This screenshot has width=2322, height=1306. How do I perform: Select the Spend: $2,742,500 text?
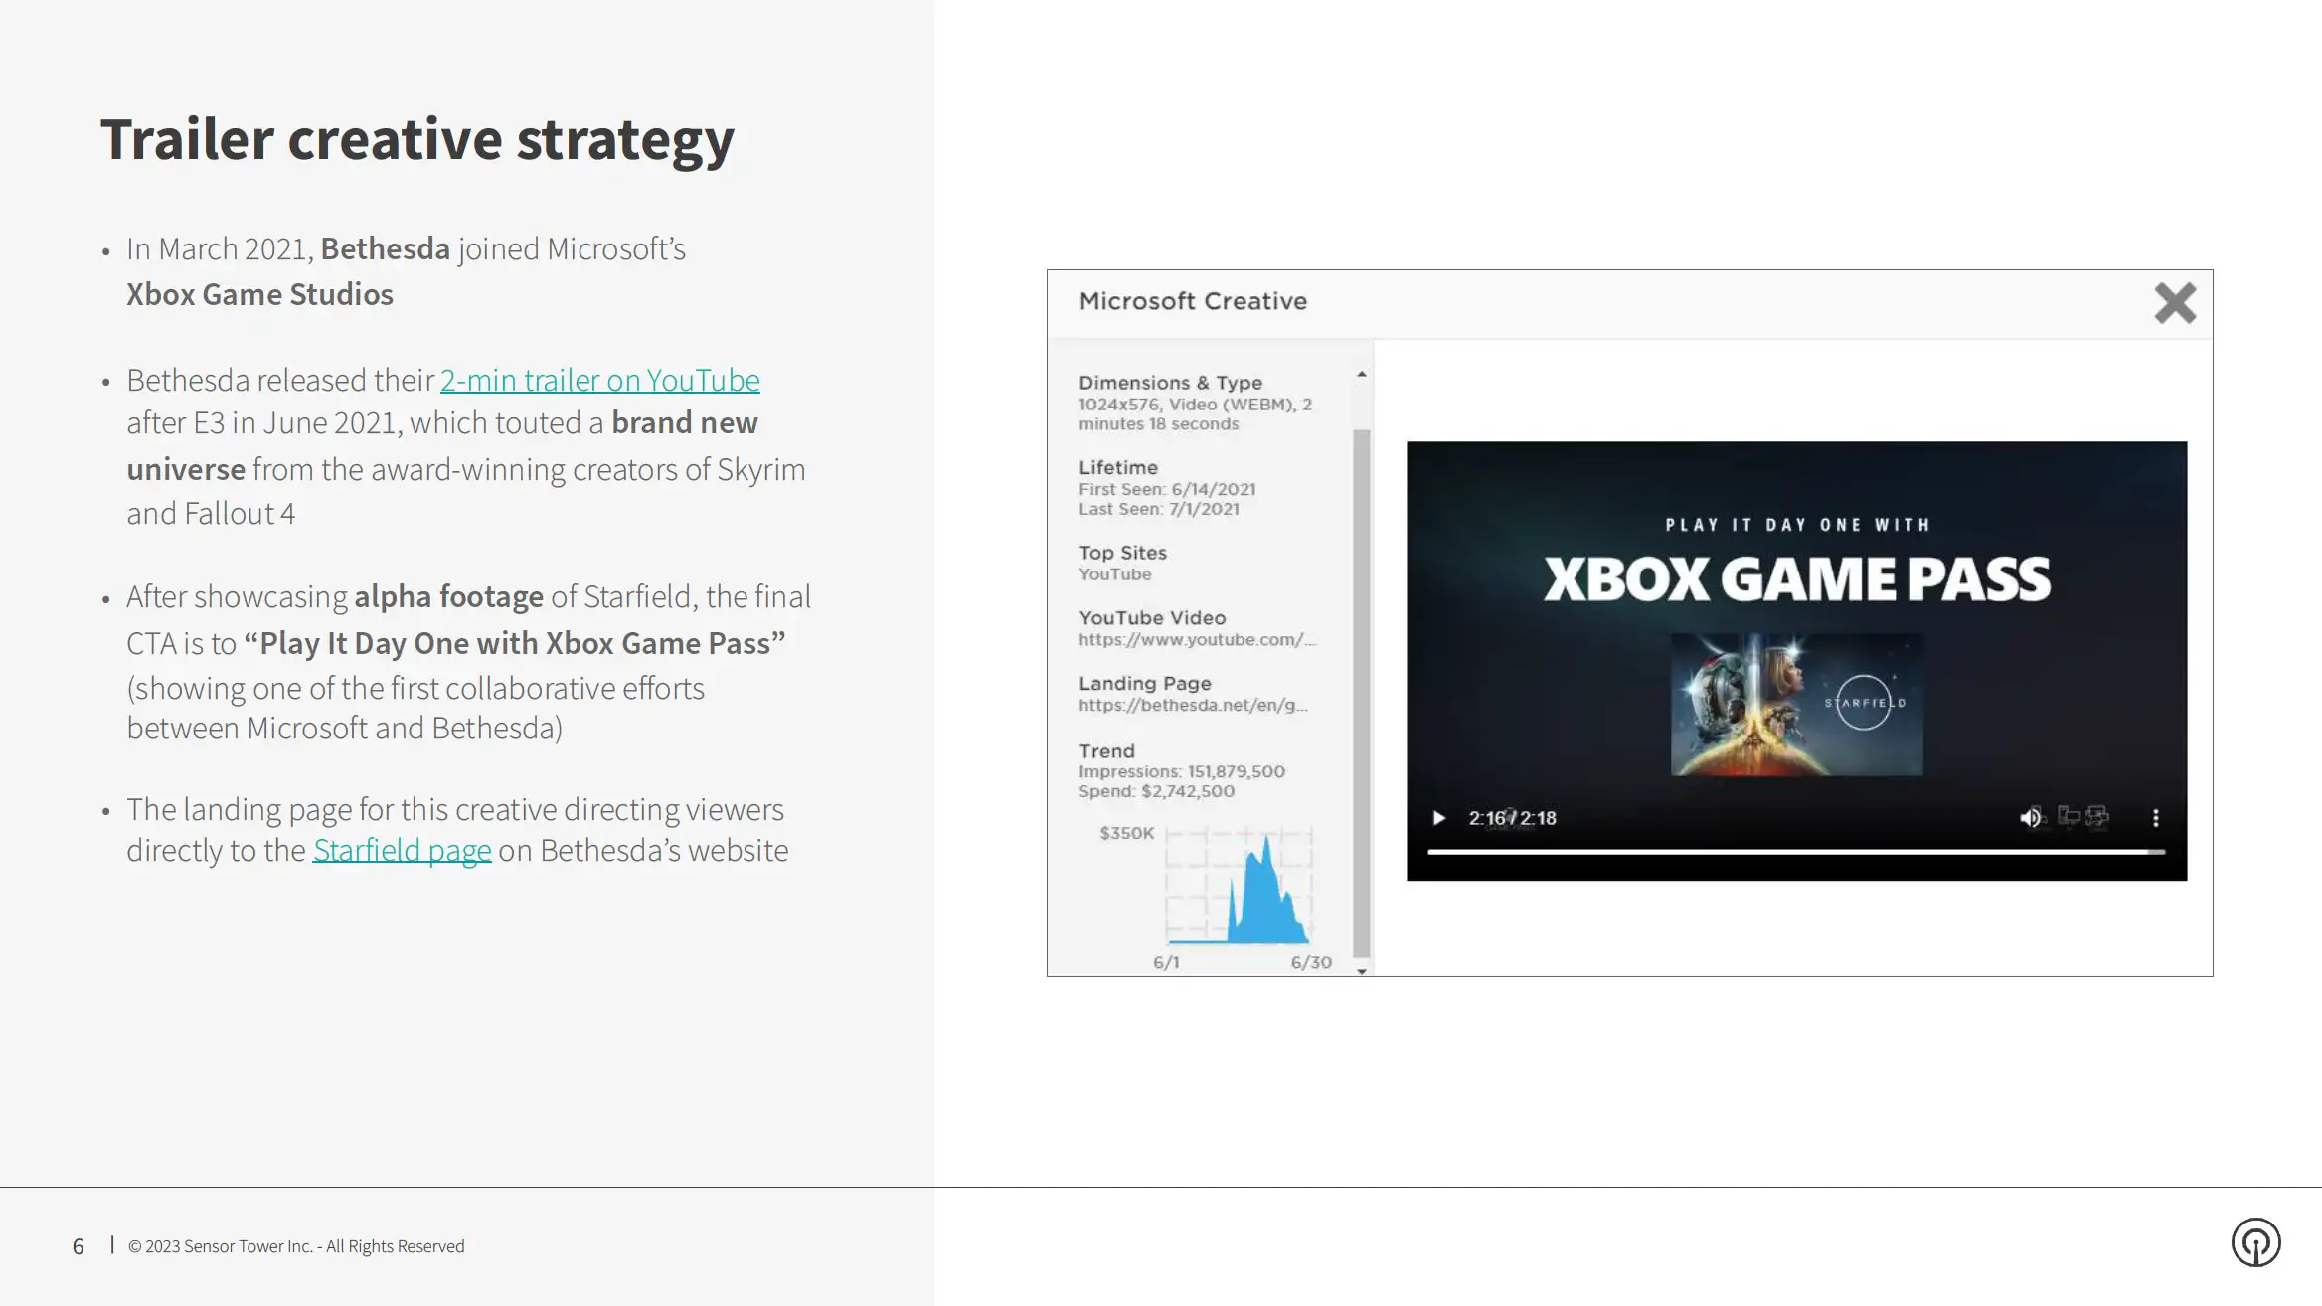pos(1156,791)
